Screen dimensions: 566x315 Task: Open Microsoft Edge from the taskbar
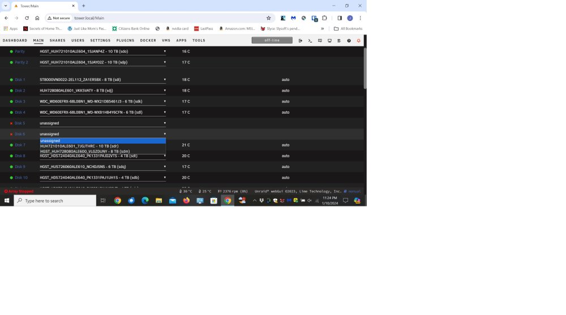pyautogui.click(x=145, y=201)
